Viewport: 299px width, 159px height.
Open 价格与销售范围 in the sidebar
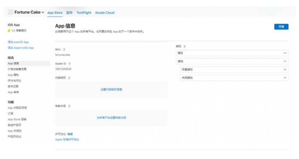17,69
